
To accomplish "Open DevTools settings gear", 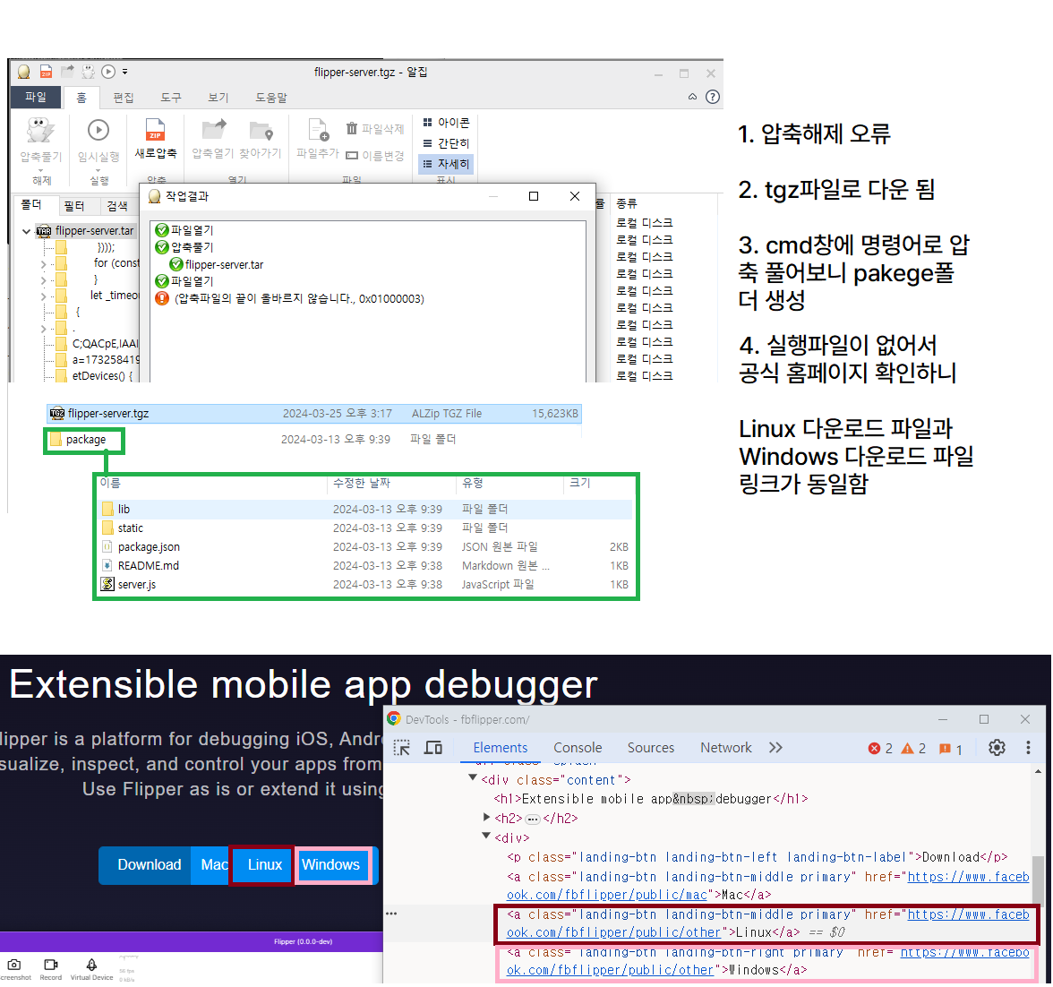I will click(997, 748).
